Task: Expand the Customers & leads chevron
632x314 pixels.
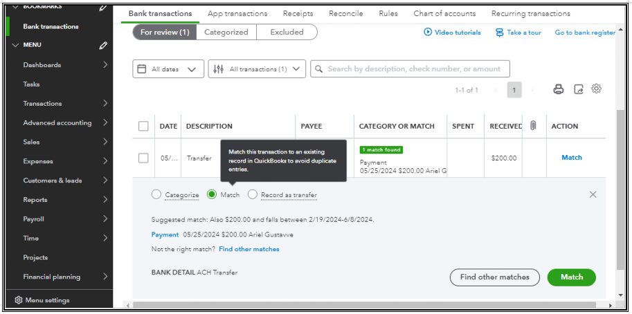Action: pos(105,181)
